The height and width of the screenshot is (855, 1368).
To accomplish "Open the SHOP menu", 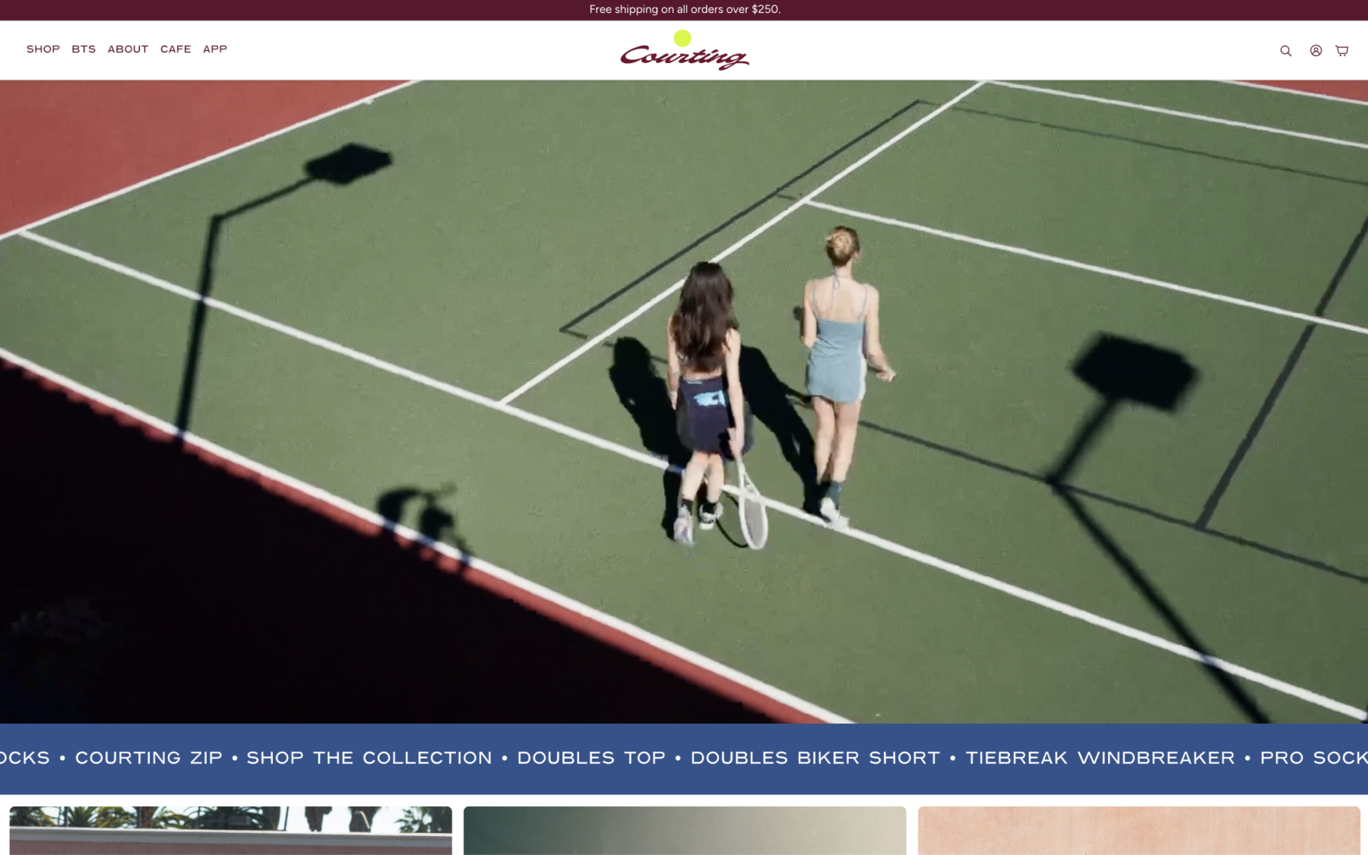I will pyautogui.click(x=43, y=49).
